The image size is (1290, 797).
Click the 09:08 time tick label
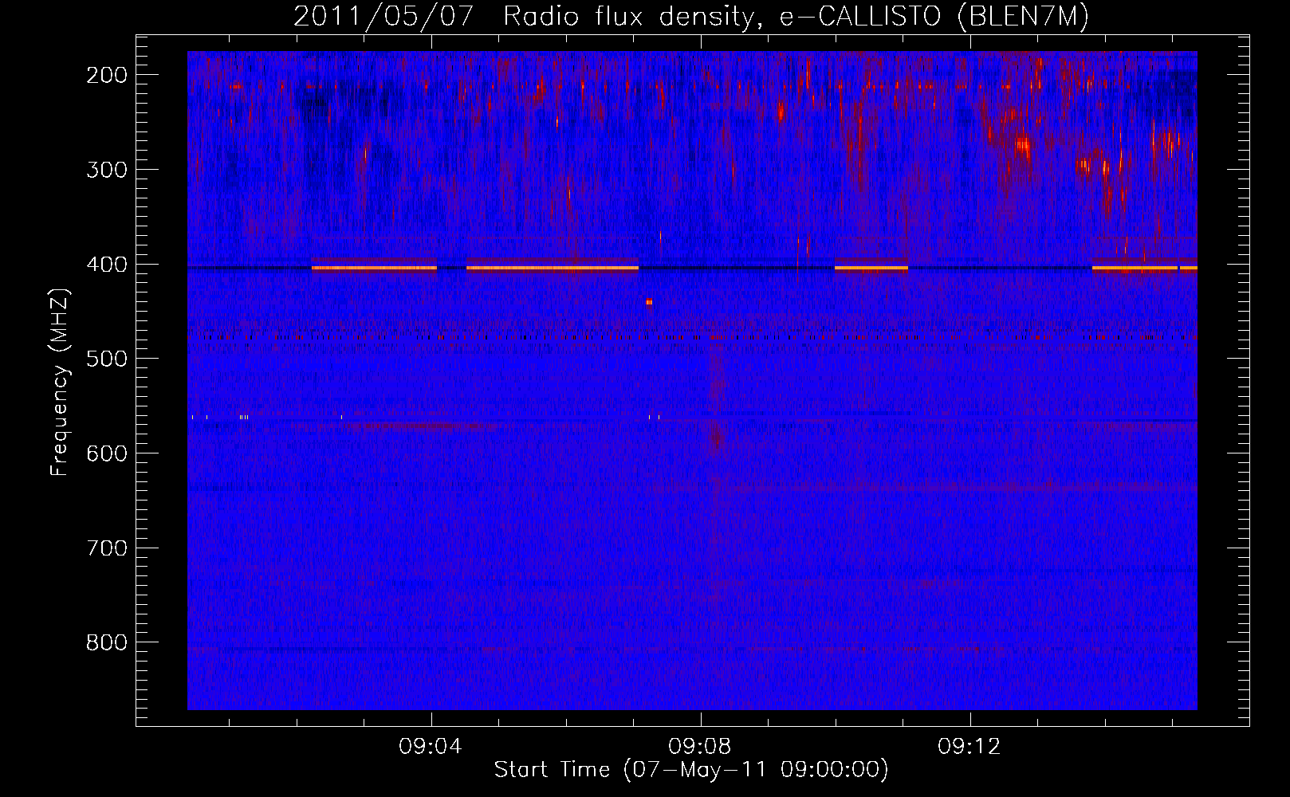tap(700, 747)
